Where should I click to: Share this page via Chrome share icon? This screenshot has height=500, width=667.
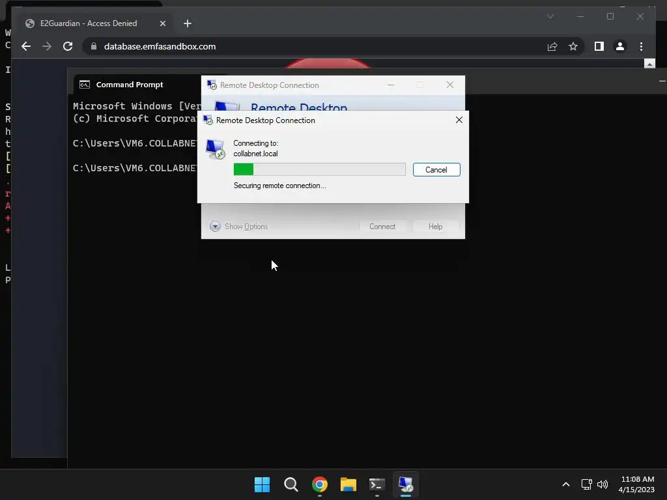pyautogui.click(x=552, y=46)
